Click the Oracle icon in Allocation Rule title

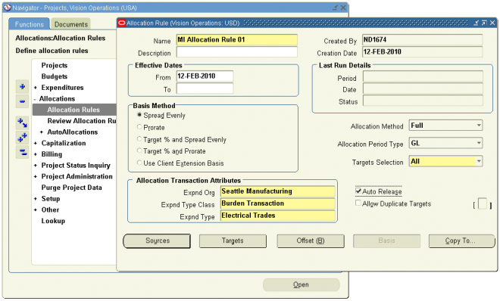point(121,23)
